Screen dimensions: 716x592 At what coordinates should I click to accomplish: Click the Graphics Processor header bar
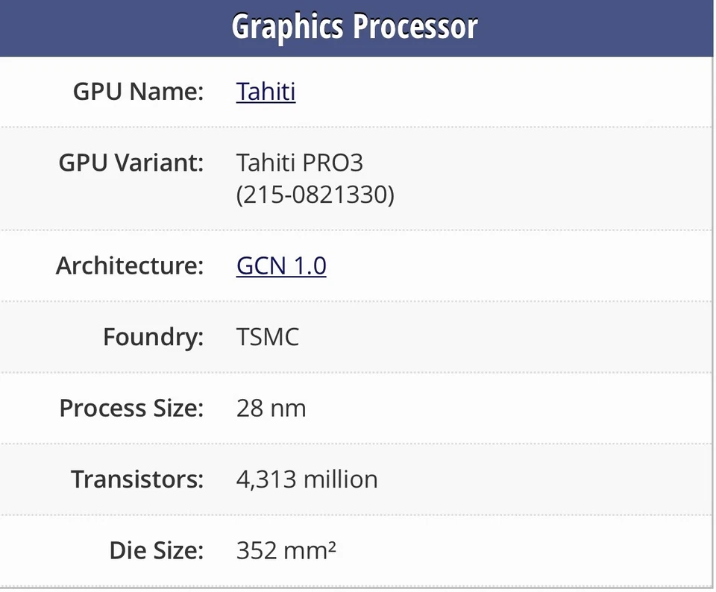[355, 27]
